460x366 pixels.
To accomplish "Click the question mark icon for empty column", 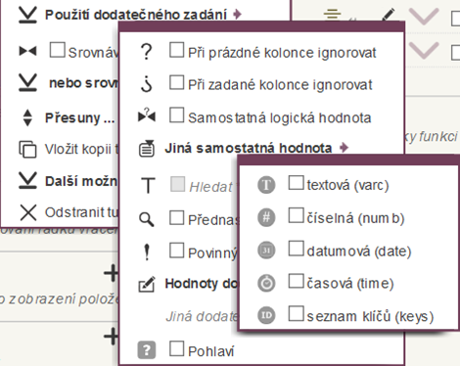I will pos(146,52).
